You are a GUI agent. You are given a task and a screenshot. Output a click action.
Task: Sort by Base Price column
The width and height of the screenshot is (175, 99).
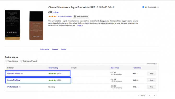click(x=115, y=68)
